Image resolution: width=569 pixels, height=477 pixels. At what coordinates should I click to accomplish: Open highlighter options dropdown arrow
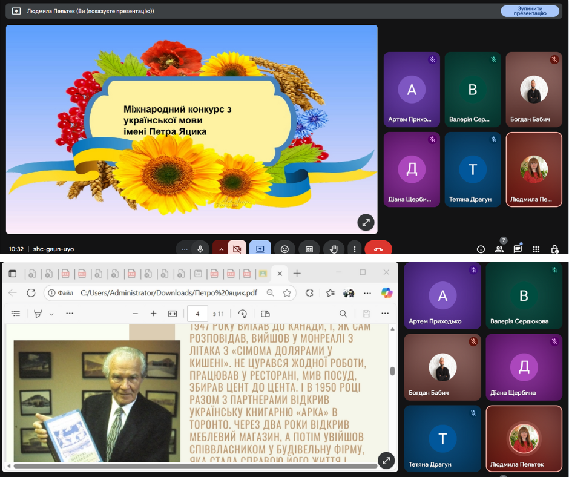(x=51, y=314)
